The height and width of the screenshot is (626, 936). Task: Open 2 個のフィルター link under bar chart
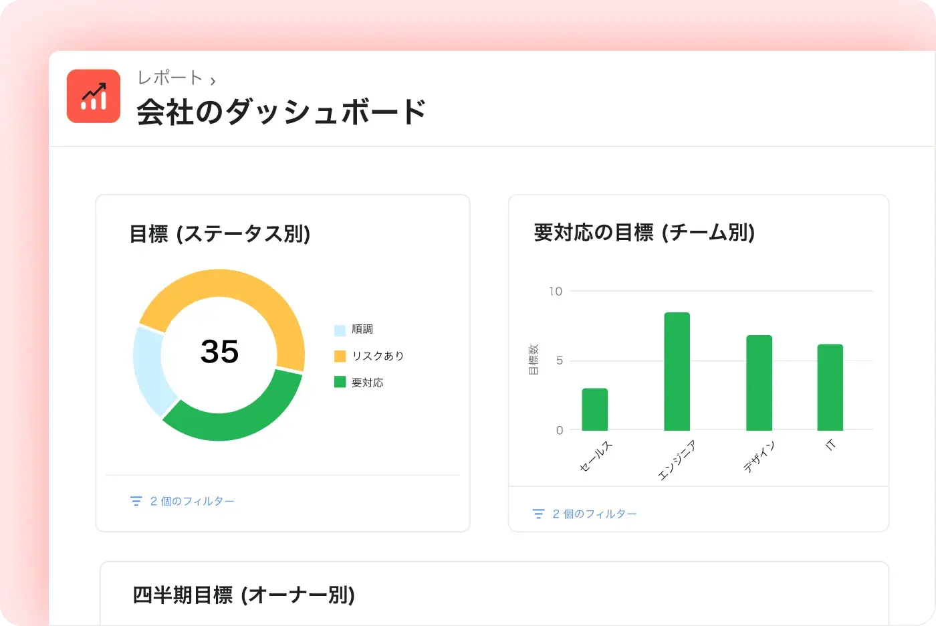tap(594, 514)
